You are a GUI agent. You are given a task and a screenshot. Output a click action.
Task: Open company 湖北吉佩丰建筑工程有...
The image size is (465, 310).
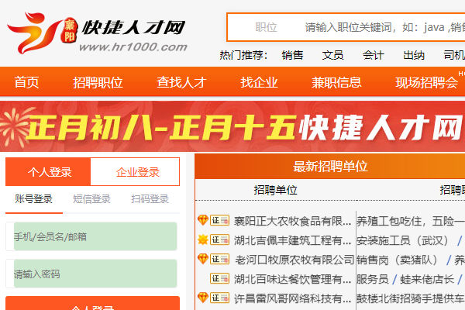tap(292, 240)
